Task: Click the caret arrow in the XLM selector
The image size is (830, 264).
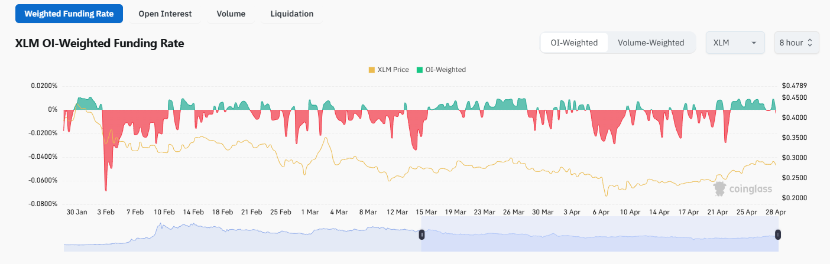Action: click(x=754, y=43)
